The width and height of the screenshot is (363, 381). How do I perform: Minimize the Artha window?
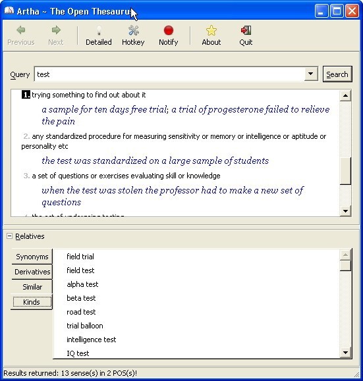pyautogui.click(x=321, y=11)
